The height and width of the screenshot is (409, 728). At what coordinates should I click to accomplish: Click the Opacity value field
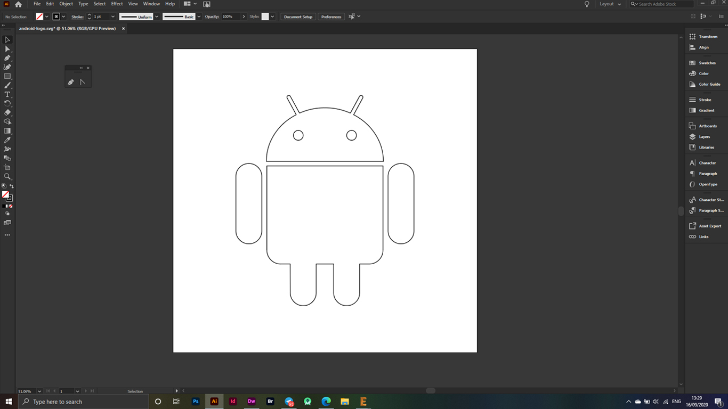[231, 17]
